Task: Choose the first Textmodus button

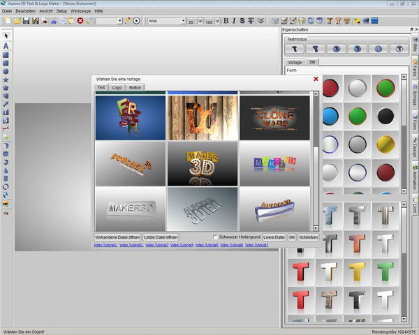Action: click(294, 49)
